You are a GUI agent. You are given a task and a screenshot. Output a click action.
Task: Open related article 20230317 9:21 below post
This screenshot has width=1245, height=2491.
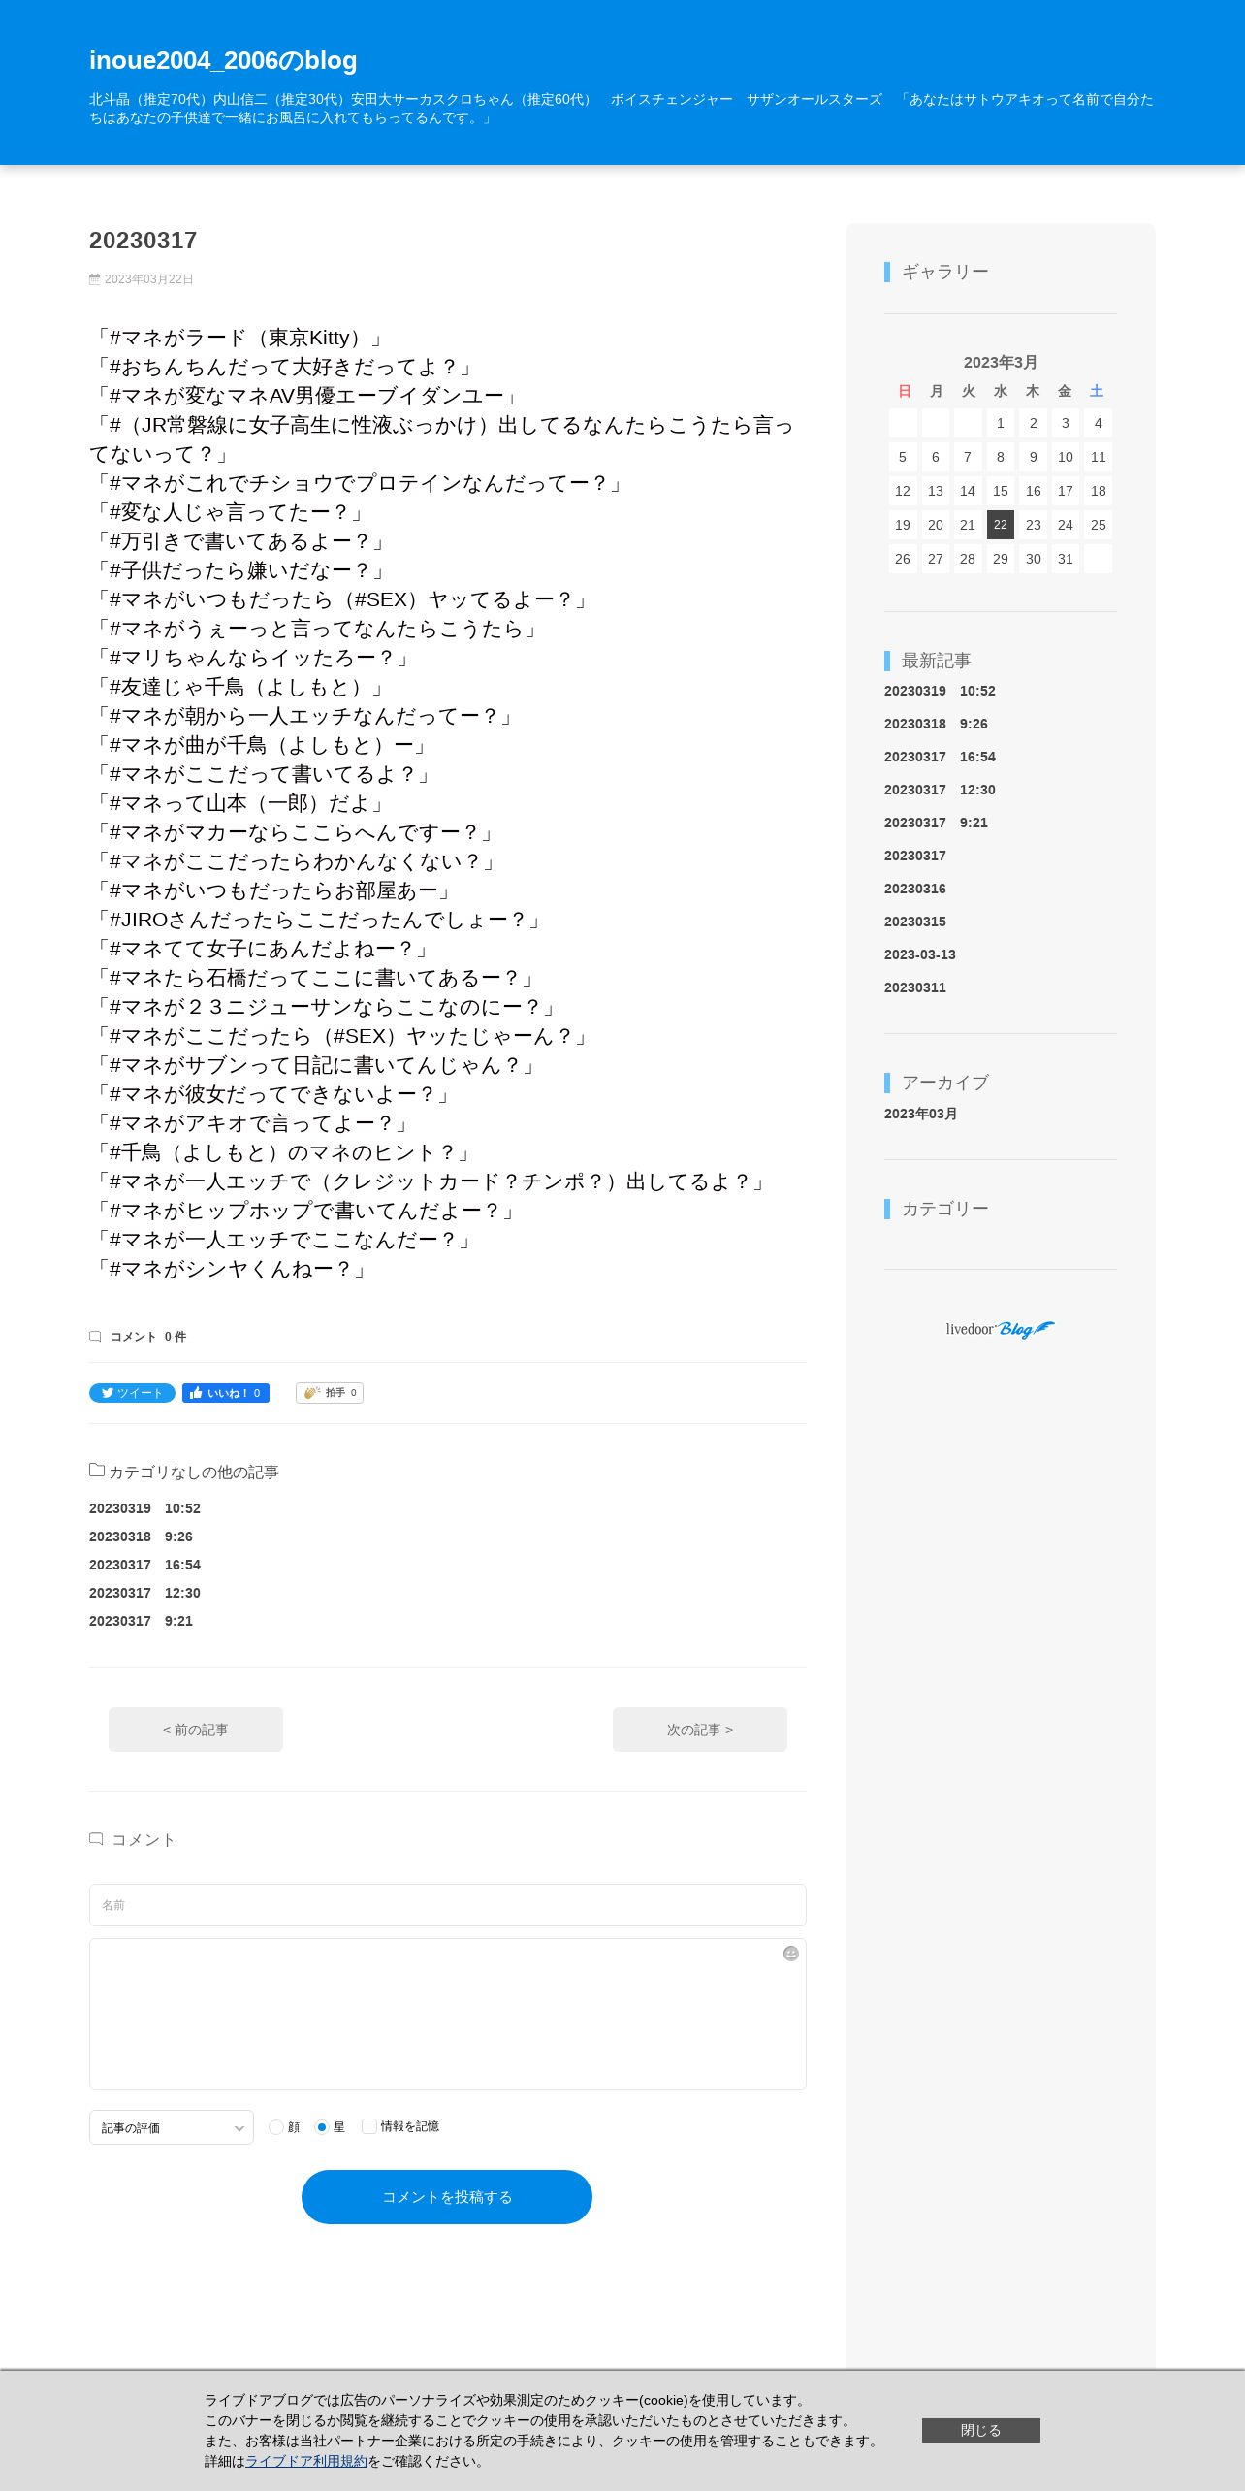click(x=141, y=1621)
